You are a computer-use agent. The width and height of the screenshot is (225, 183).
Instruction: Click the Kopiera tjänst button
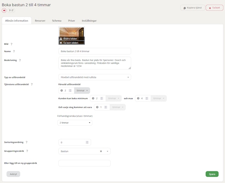(193, 8)
